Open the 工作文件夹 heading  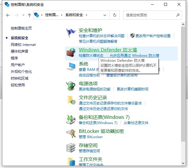coord(90,159)
